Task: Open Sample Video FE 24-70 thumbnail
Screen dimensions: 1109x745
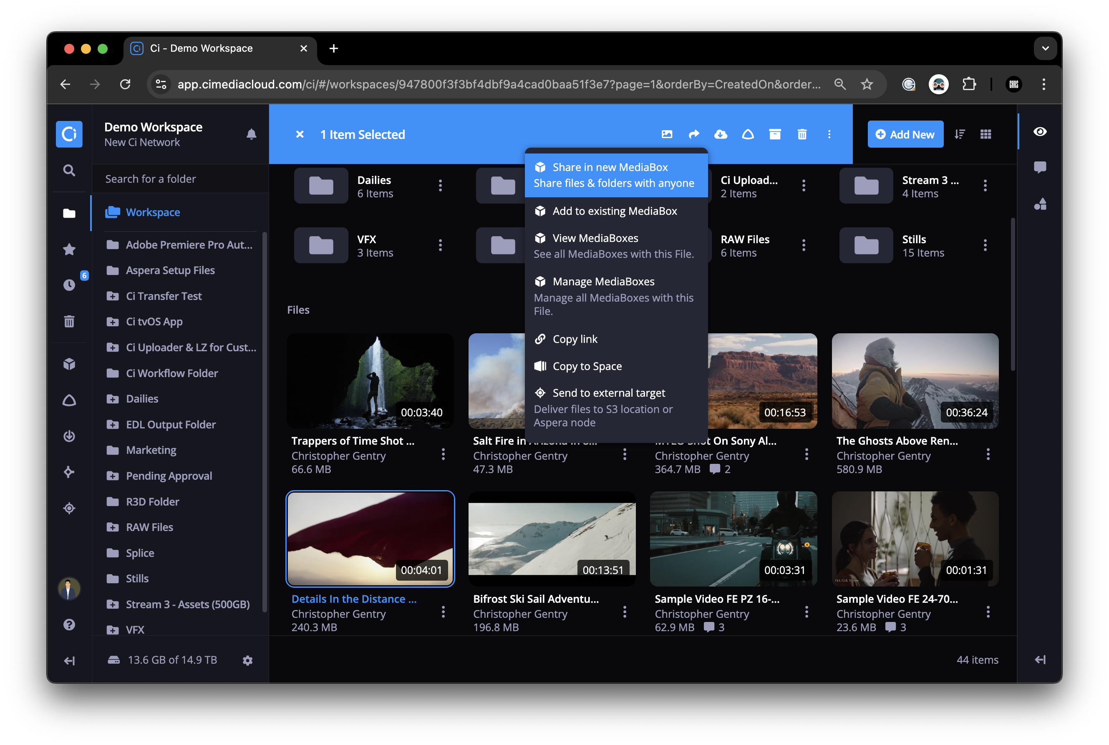Action: 915,539
